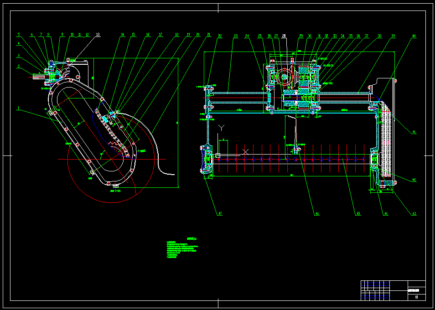Viewport: 435px width, 310px height.
Task: Pick part number 41 label
Action: (x=414, y=132)
